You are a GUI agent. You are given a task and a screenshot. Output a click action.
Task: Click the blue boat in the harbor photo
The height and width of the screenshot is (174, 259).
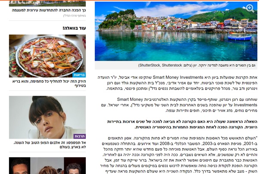click(x=240, y=37)
